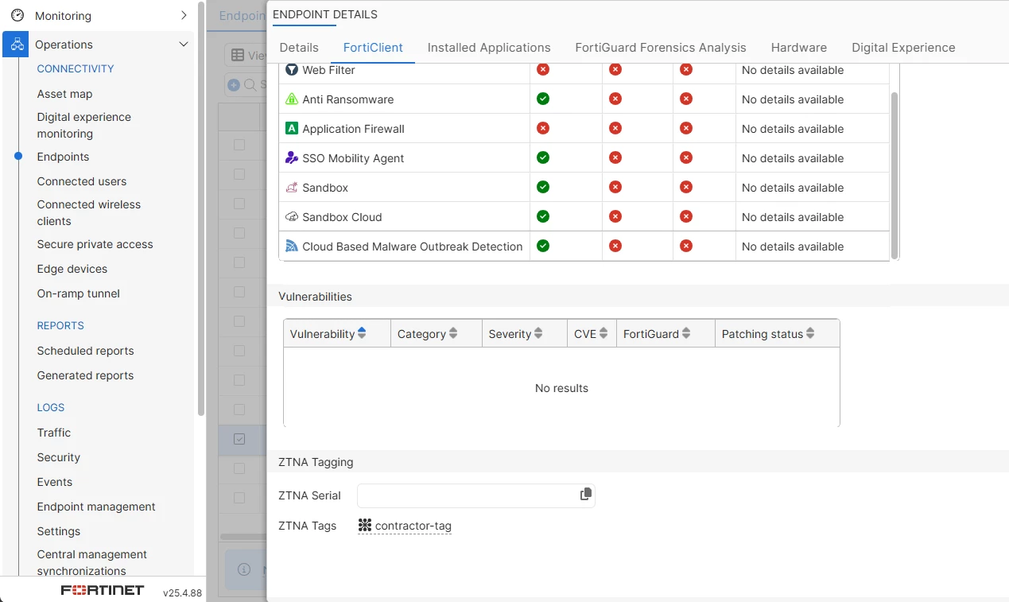
Task: Click the No results text in Vulnerabilities
Action: (561, 388)
